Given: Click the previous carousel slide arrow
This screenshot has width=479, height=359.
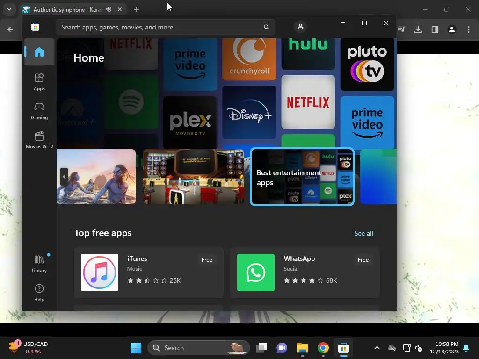Looking at the screenshot, I should (64, 176).
